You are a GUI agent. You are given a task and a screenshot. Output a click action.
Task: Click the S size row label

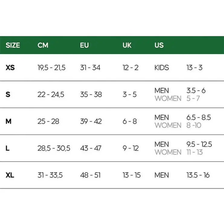tap(8, 94)
